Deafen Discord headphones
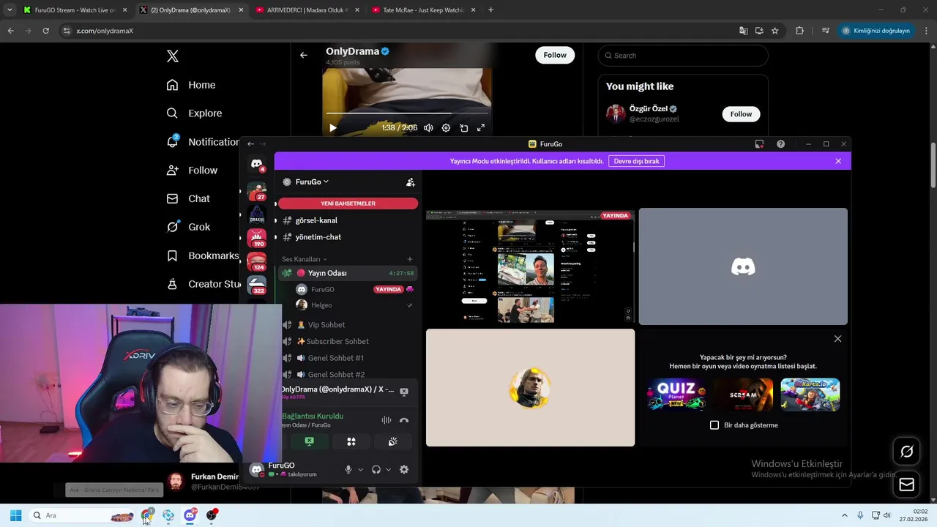This screenshot has width=937, height=527. (x=376, y=470)
